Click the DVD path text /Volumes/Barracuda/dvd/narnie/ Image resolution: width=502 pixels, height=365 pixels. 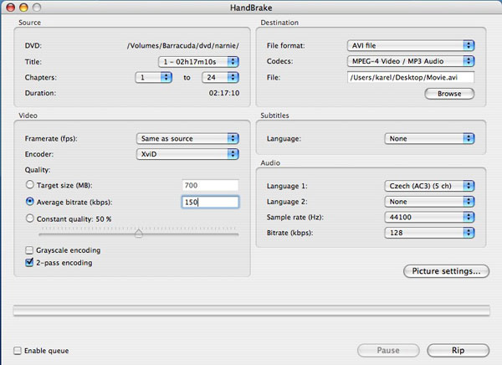point(182,45)
